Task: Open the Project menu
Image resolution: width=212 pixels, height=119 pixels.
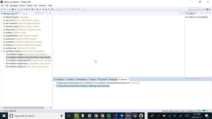Action: [x=29, y=6]
